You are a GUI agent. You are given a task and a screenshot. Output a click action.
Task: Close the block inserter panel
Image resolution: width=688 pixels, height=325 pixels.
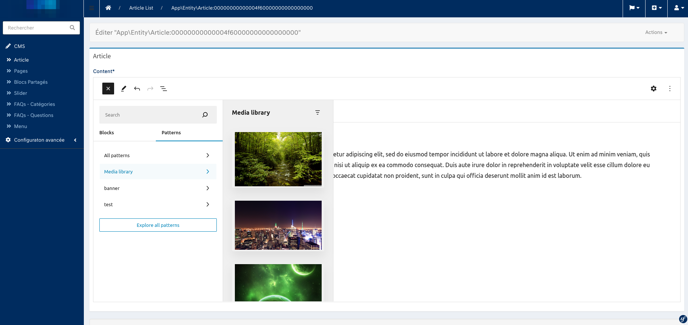pyautogui.click(x=108, y=89)
